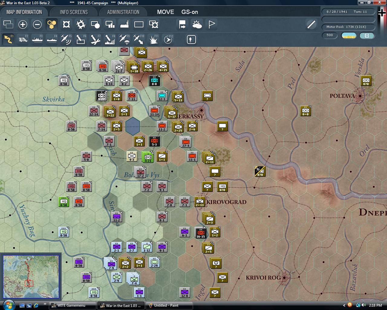Click the F8 bomb city mode icon
387x310 pixels.
[110, 39]
